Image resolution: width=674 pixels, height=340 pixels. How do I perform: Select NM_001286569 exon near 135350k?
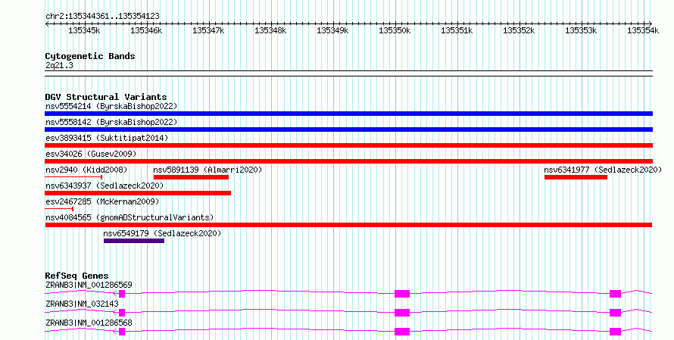[402, 294]
